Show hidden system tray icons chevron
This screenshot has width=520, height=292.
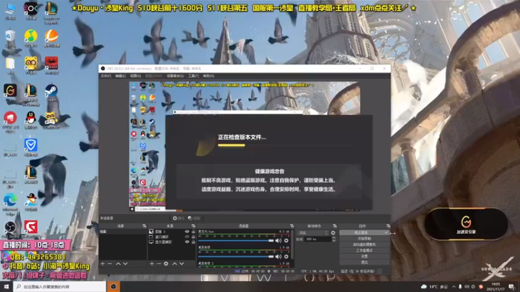454,287
